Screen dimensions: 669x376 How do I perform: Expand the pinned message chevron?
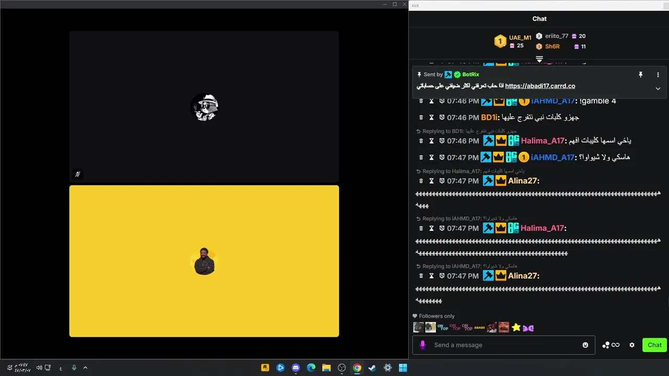658,88
